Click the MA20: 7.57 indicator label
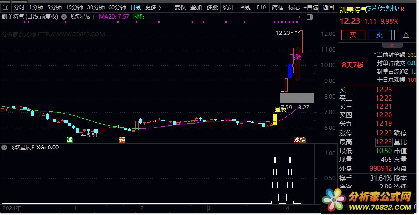The image size is (419, 215). pyautogui.click(x=114, y=17)
